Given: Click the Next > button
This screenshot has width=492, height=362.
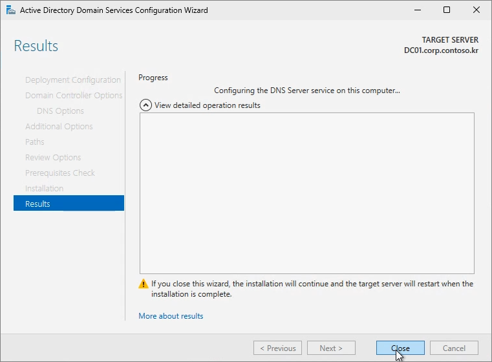Looking at the screenshot, I should [331, 348].
